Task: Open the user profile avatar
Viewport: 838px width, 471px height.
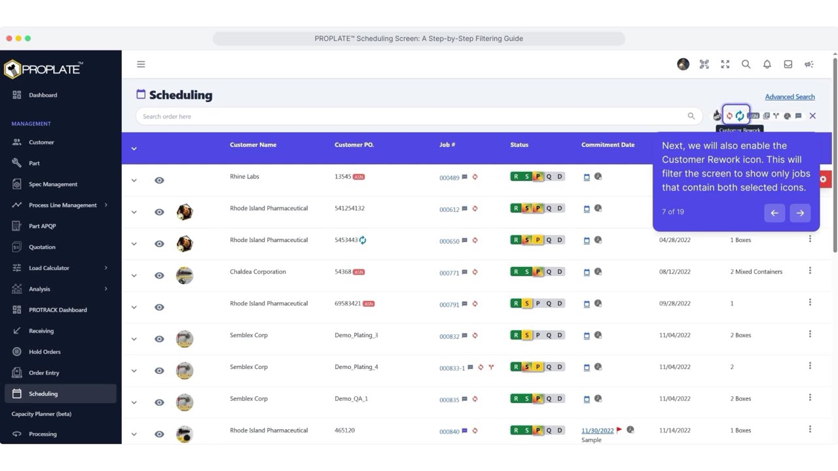Action: point(683,64)
